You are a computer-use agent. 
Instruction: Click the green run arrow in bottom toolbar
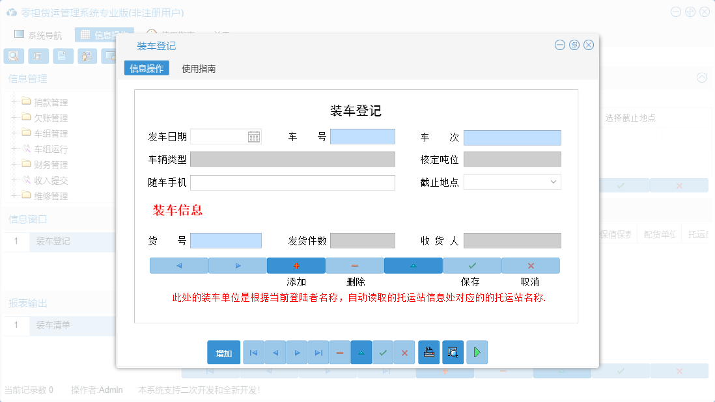tap(477, 352)
